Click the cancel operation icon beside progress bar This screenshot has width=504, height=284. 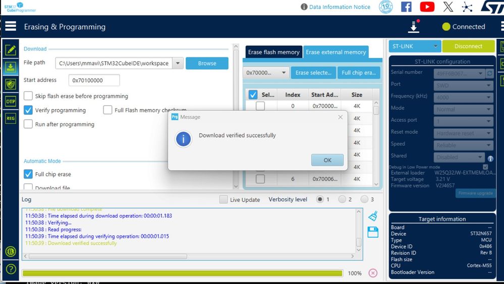[x=373, y=273]
